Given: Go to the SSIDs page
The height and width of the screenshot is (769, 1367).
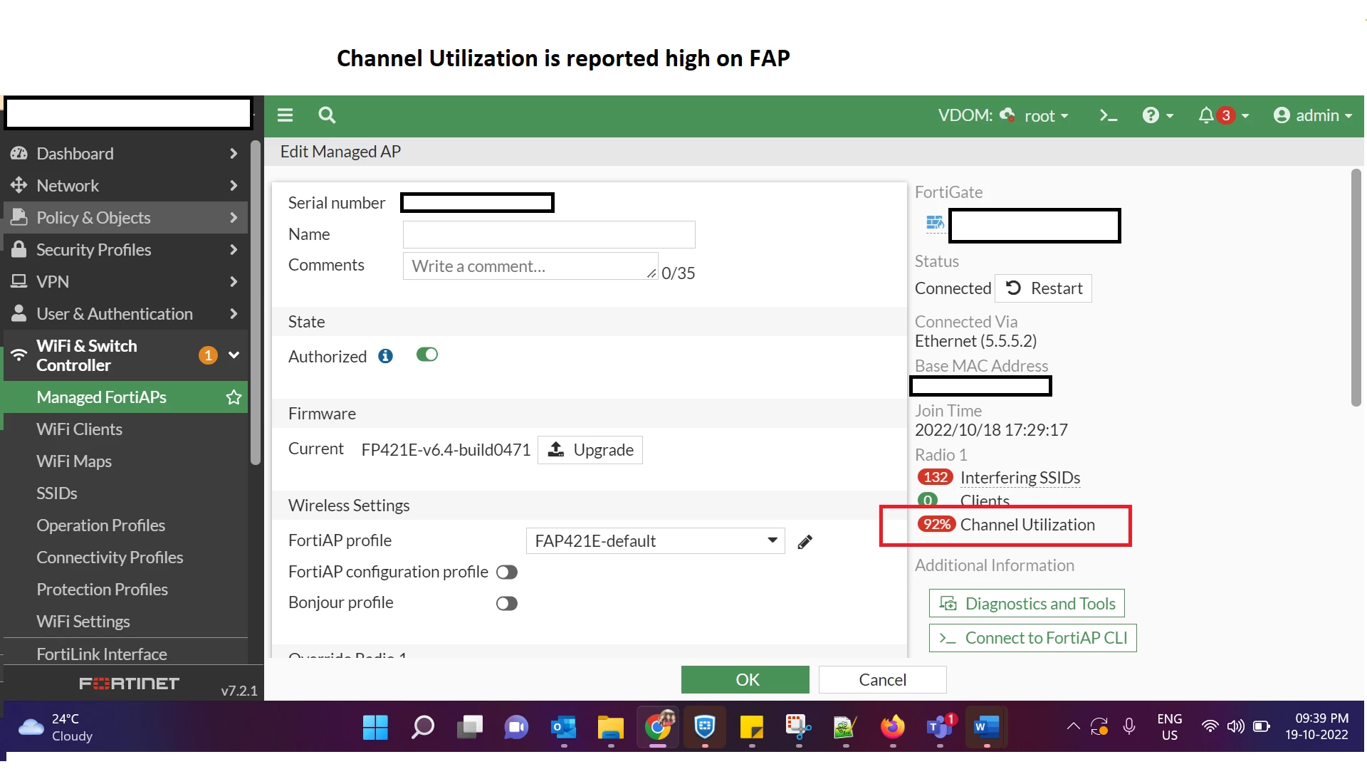Looking at the screenshot, I should coord(57,493).
